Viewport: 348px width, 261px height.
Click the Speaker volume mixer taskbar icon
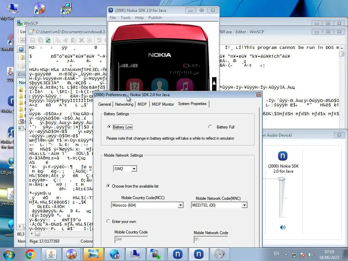pyautogui.click(x=220, y=254)
